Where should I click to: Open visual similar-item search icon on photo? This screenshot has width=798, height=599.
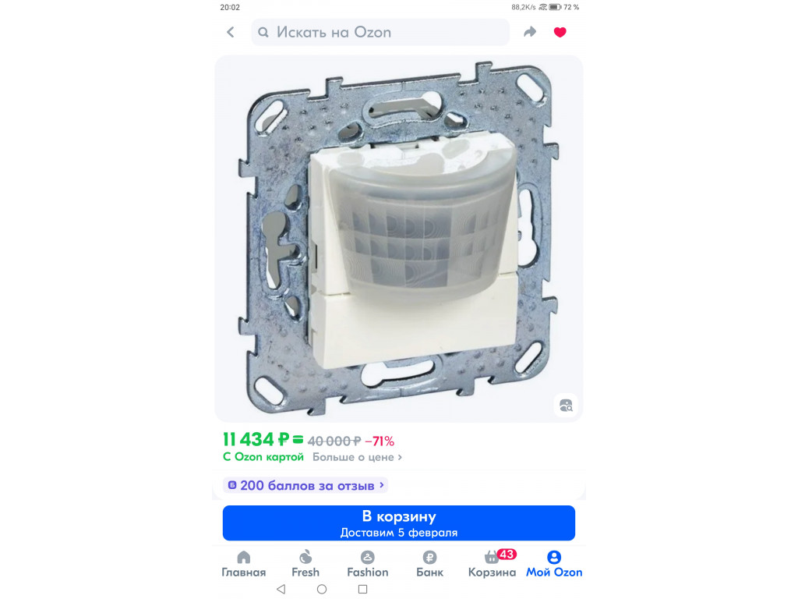(x=566, y=406)
